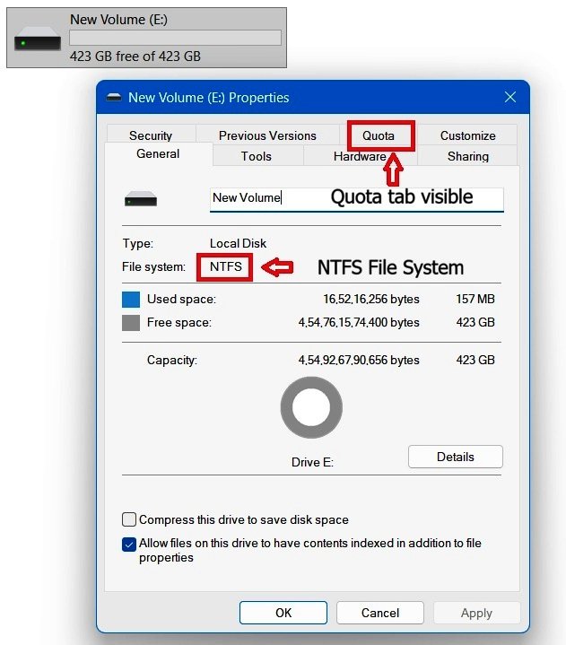Click the E: drive capacity bar

click(x=175, y=38)
